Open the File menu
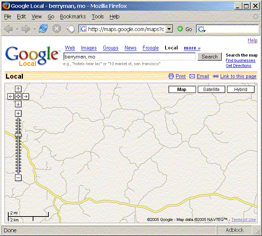The height and width of the screenshot is (236, 262). [8, 16]
